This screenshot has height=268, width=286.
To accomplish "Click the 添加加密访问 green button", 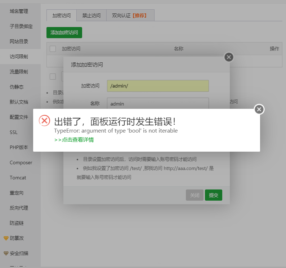I will point(64,32).
